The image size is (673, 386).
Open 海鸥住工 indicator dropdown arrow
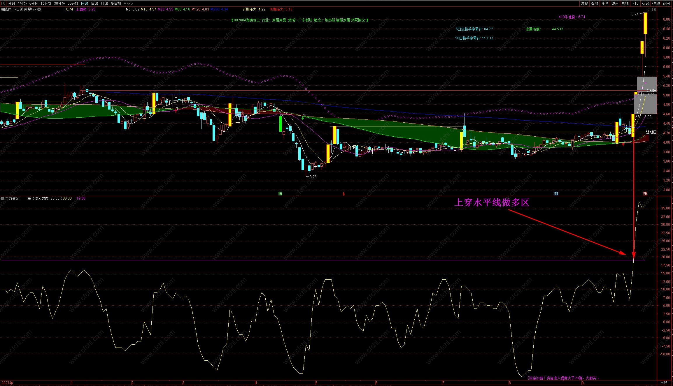[39, 9]
